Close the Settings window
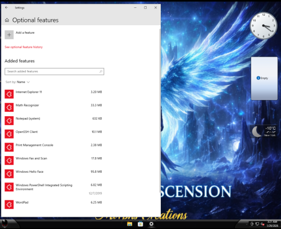The height and width of the screenshot is (229, 281). coord(156,7)
